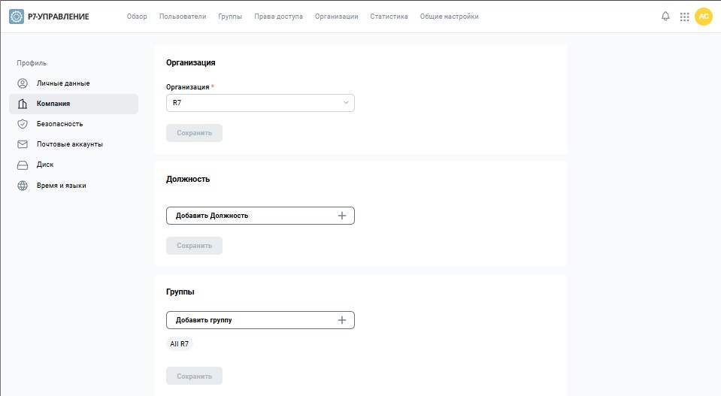Open the AC user avatar menu
Viewport: 721px width, 396px height.
[x=704, y=17]
